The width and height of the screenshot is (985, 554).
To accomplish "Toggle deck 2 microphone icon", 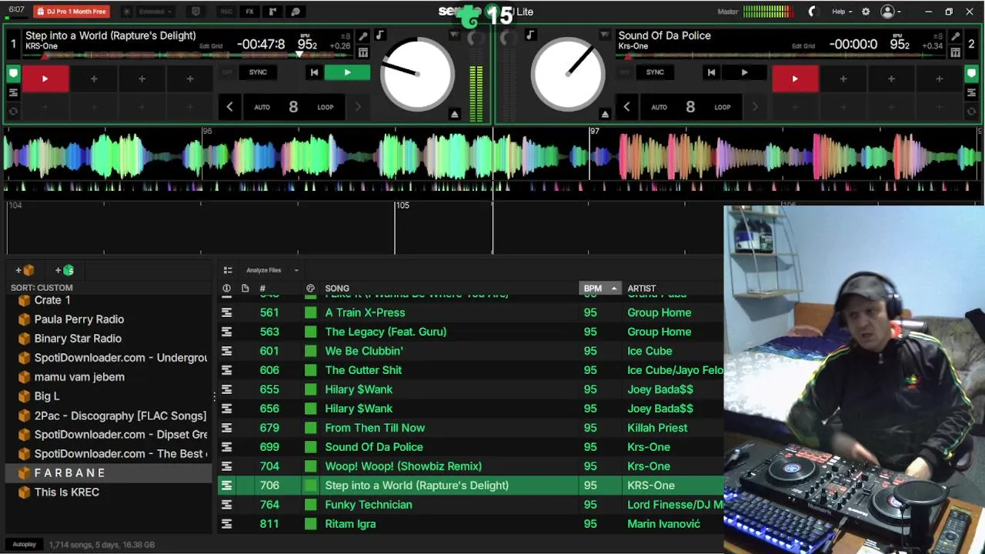I will point(955,36).
